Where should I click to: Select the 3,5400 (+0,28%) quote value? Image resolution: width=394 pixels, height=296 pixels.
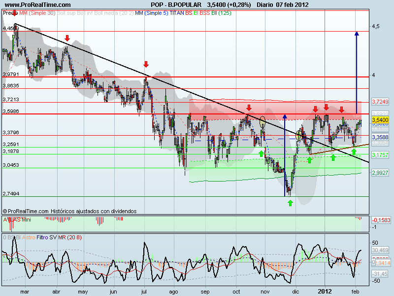pyautogui.click(x=229, y=5)
